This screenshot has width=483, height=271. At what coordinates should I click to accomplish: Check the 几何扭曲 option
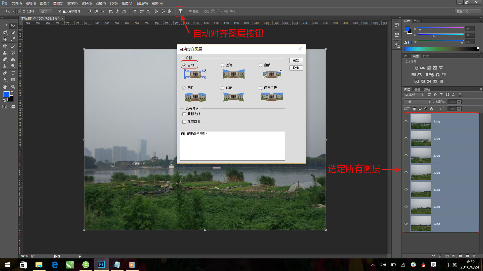184,122
